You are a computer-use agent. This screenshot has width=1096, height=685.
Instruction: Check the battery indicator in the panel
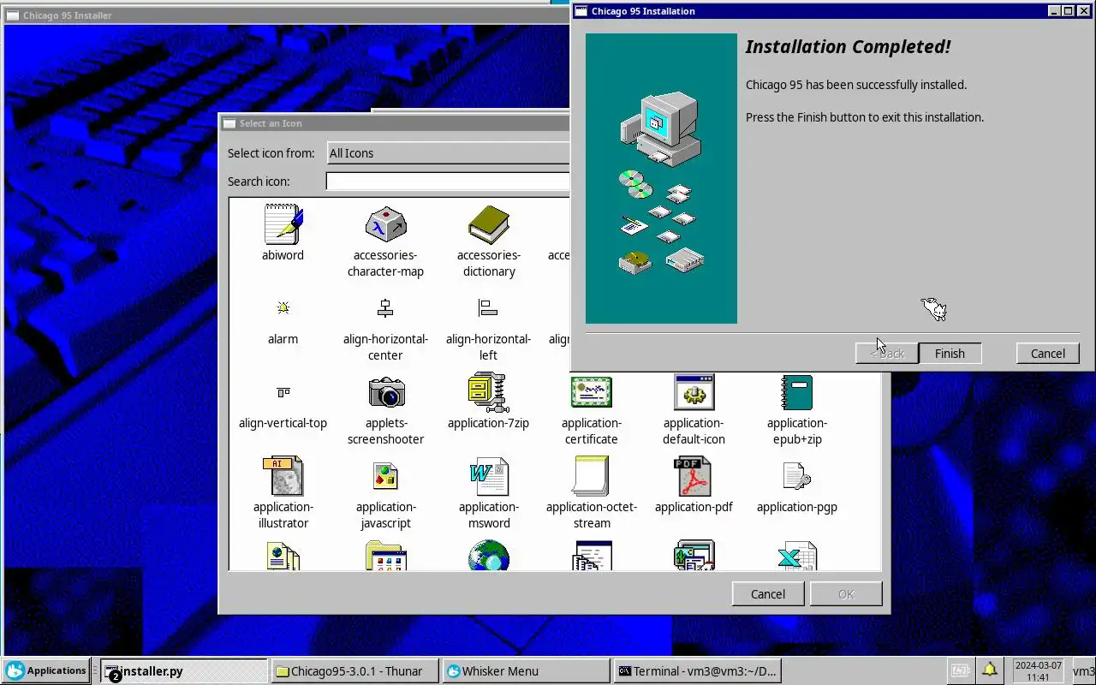click(x=960, y=670)
